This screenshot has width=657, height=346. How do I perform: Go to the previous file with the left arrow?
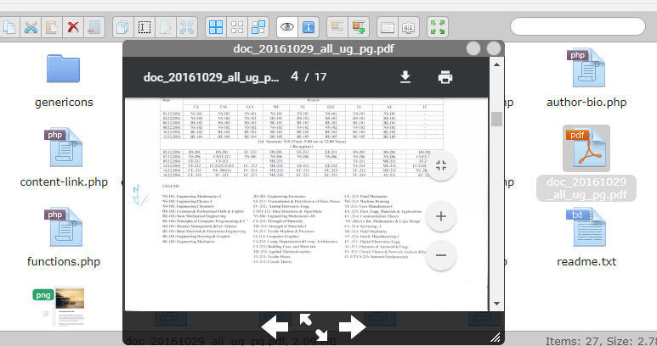pyautogui.click(x=275, y=326)
